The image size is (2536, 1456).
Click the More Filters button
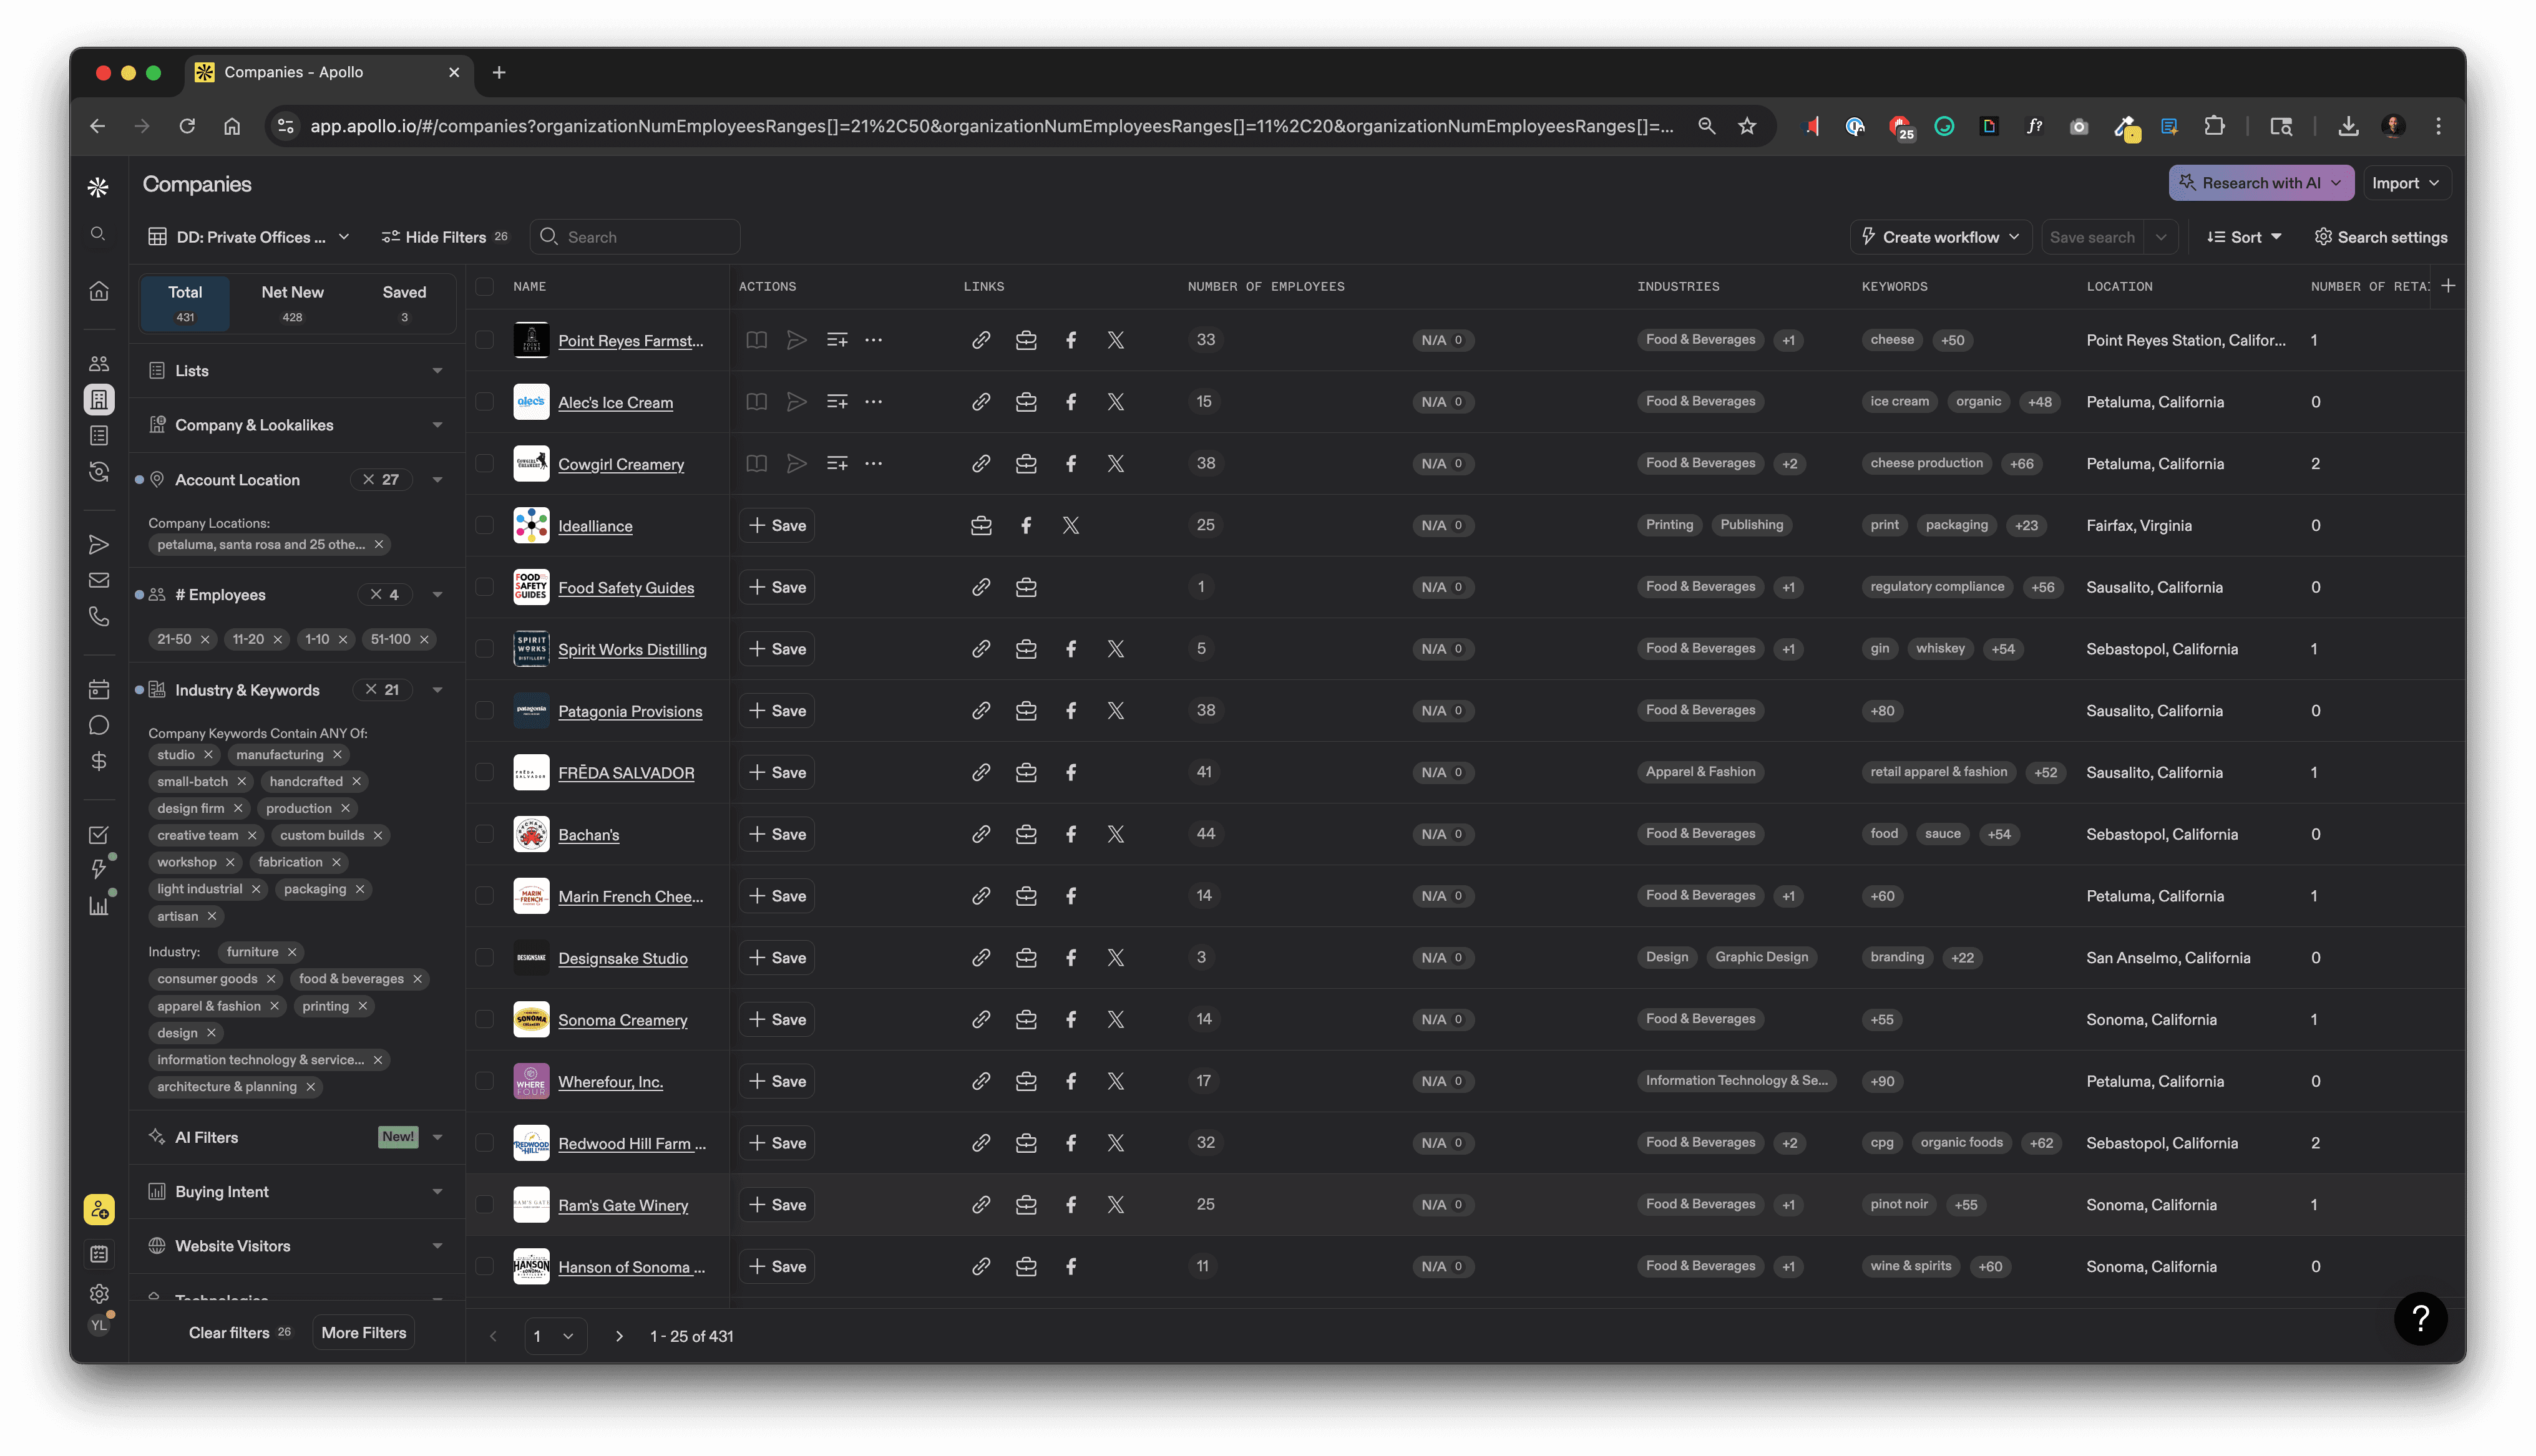pos(364,1333)
